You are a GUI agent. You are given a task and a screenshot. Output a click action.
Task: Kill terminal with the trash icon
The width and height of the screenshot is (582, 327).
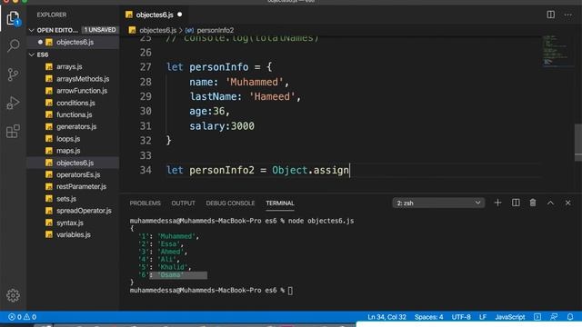(x=533, y=203)
